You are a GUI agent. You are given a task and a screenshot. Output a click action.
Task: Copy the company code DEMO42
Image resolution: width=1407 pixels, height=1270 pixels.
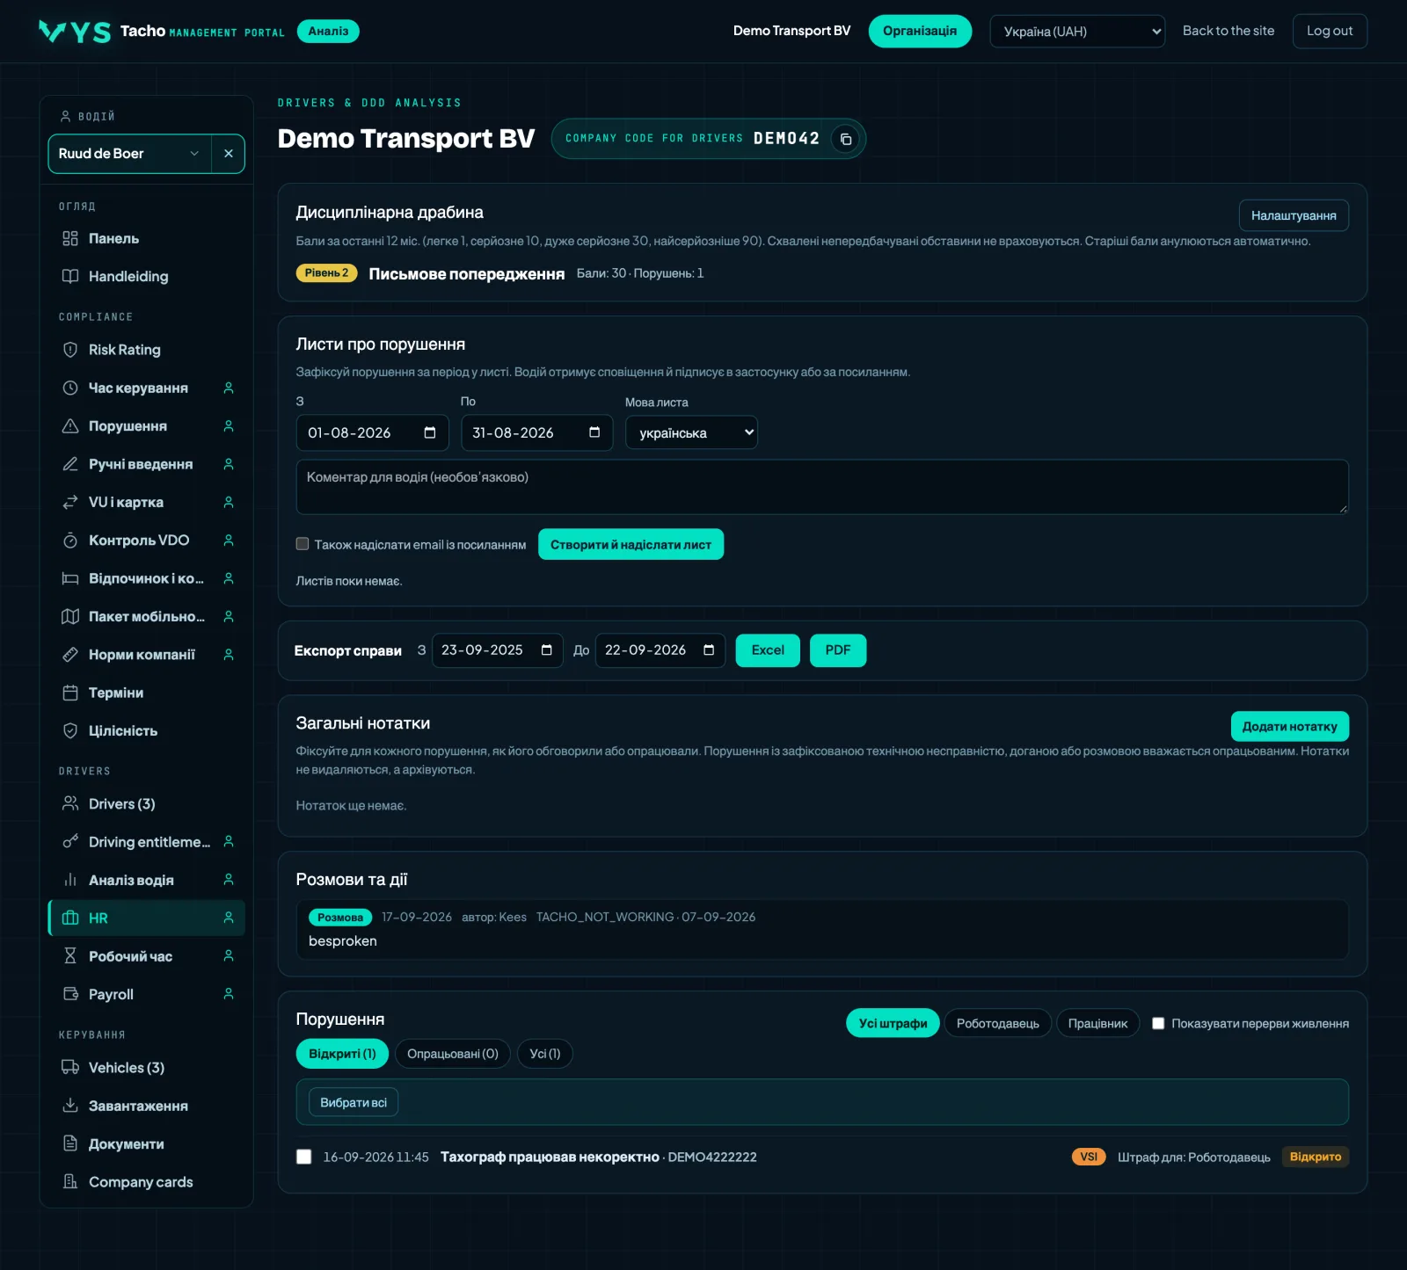tap(845, 139)
